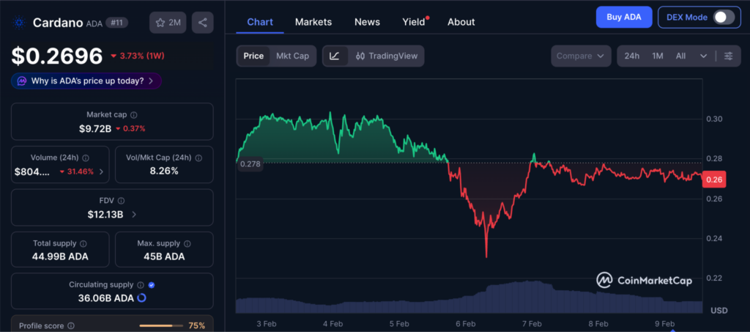
Task: Click the share icon button
Action: pos(202,23)
